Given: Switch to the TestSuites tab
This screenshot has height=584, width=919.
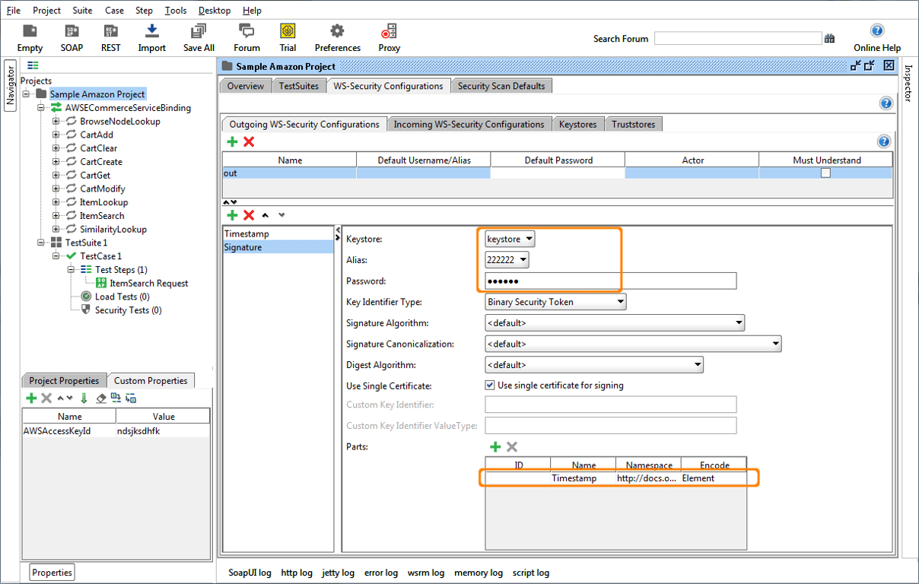Looking at the screenshot, I should coord(299,86).
